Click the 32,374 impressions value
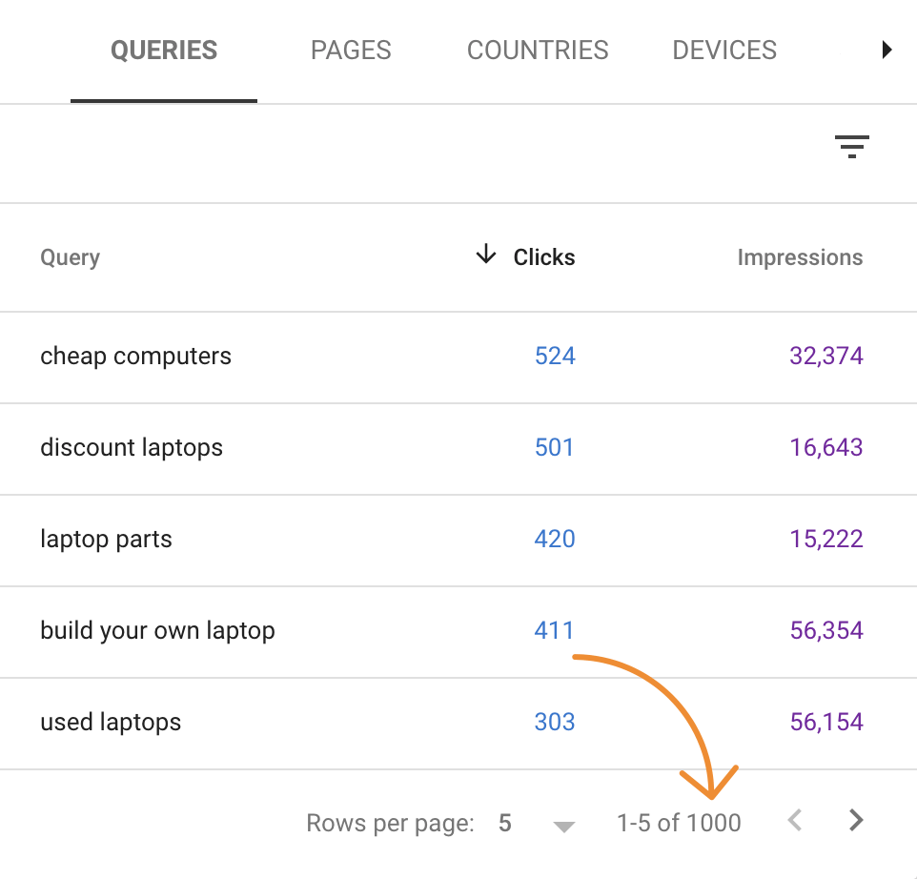Screen dimensions: 917x879 point(826,356)
